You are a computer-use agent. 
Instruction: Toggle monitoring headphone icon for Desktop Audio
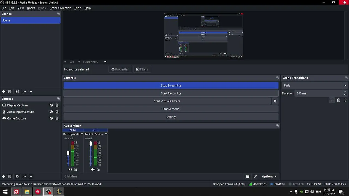pyautogui.click(x=76, y=169)
